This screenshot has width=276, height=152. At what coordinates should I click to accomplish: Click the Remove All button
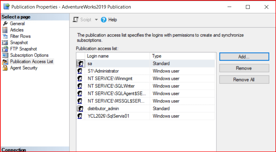pos(244,80)
